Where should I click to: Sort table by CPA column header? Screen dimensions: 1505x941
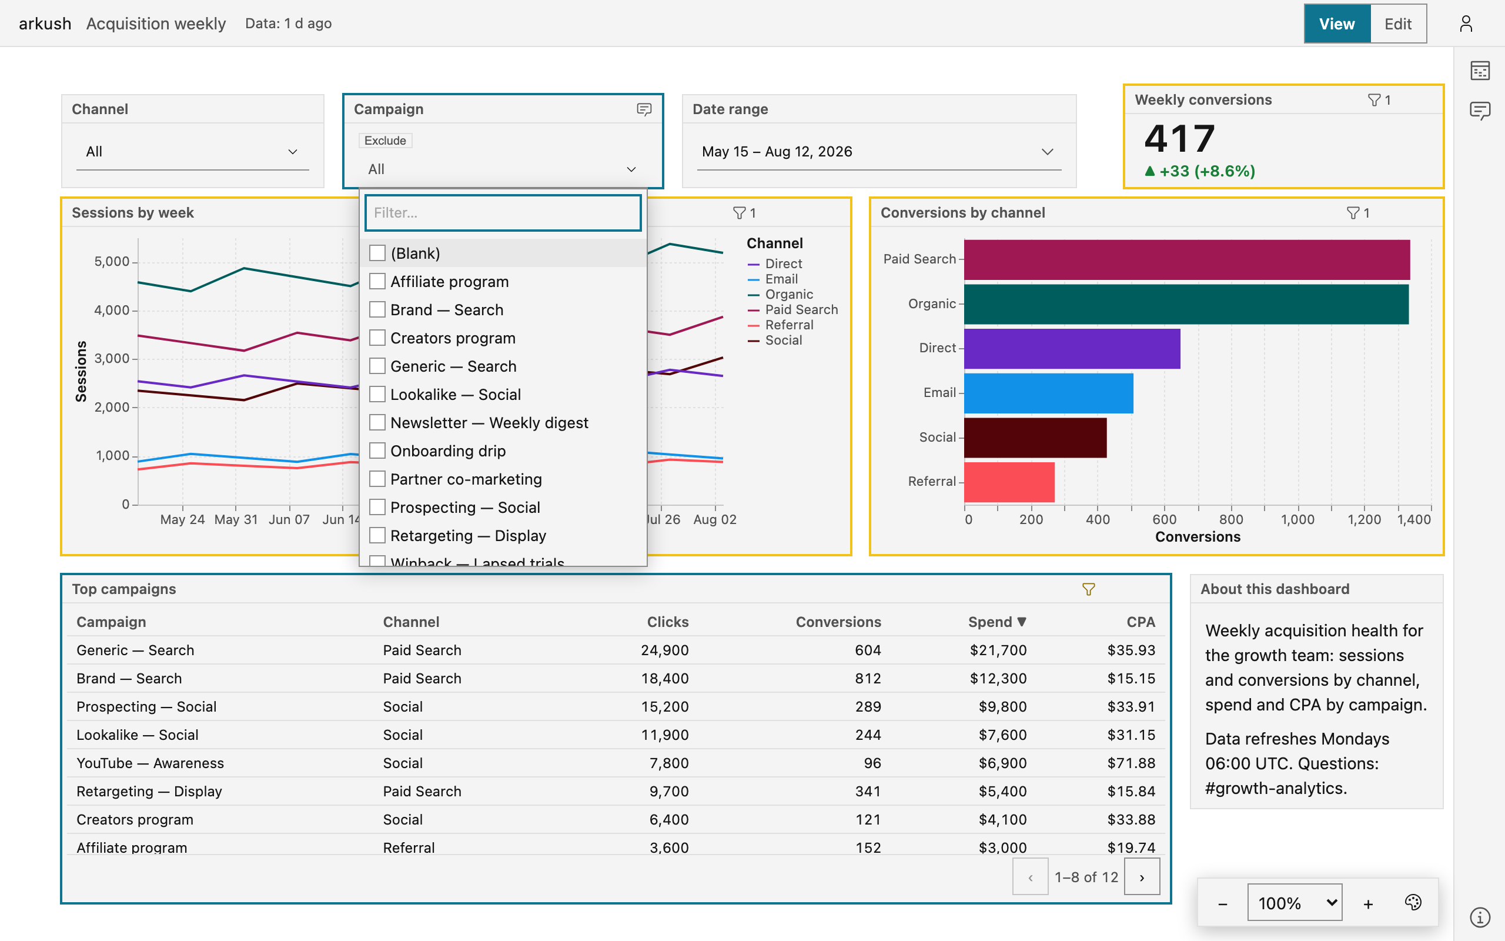coord(1141,622)
